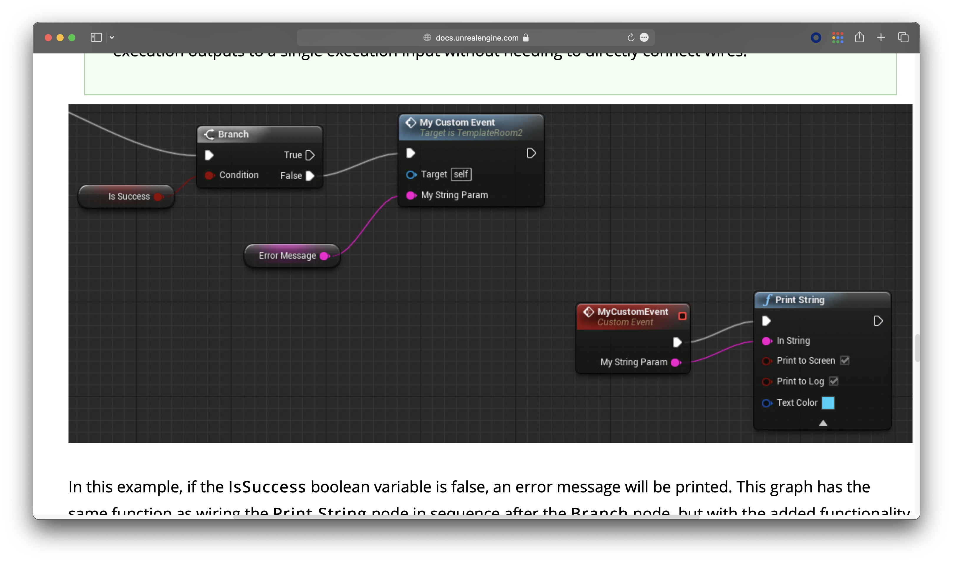Screen dimensions: 953x563
Task: Toggle the Print to Screen checkbox
Action: (845, 360)
